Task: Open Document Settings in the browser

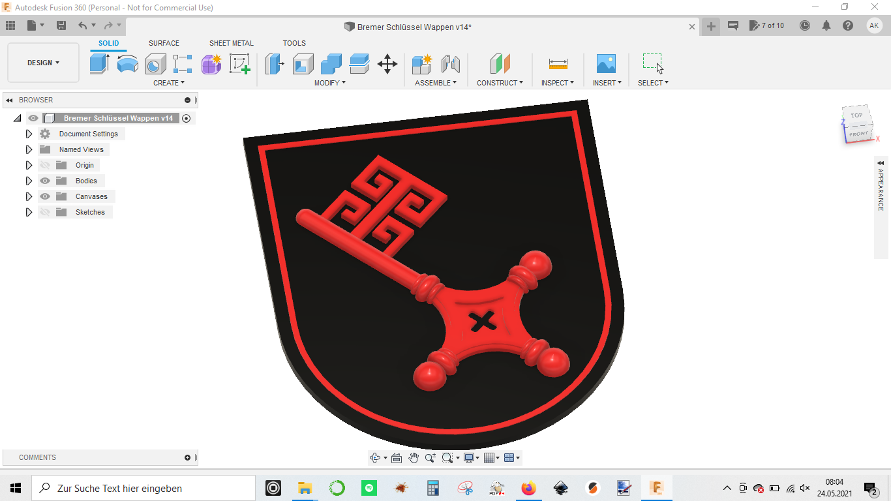Action: pos(88,134)
